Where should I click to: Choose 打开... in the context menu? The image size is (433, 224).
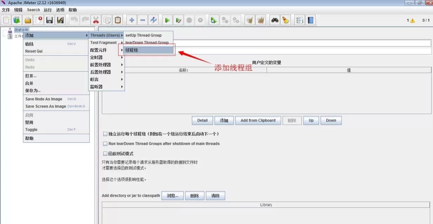click(x=56, y=76)
